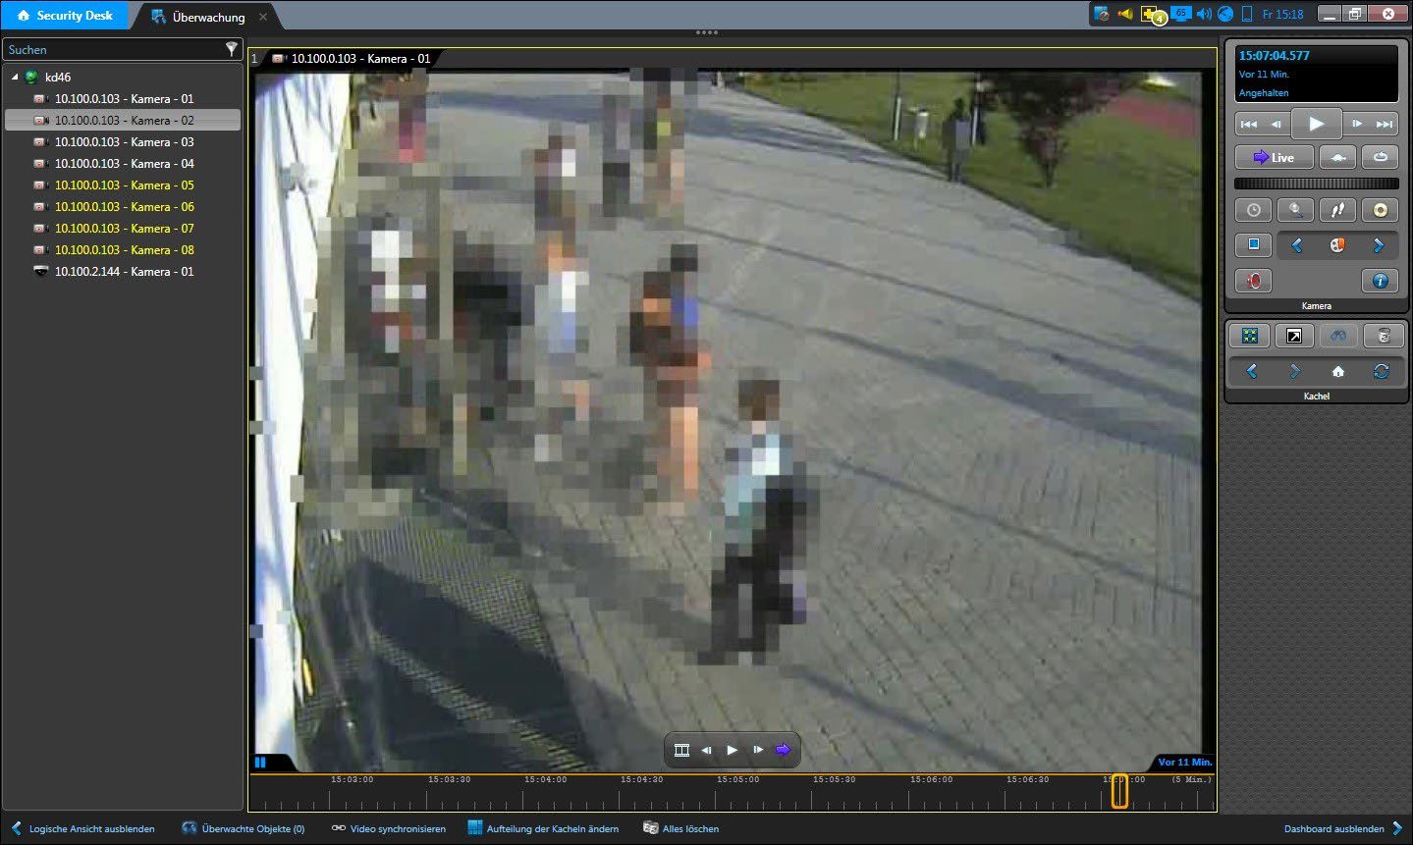Go forward to next tile content

coord(1294,371)
